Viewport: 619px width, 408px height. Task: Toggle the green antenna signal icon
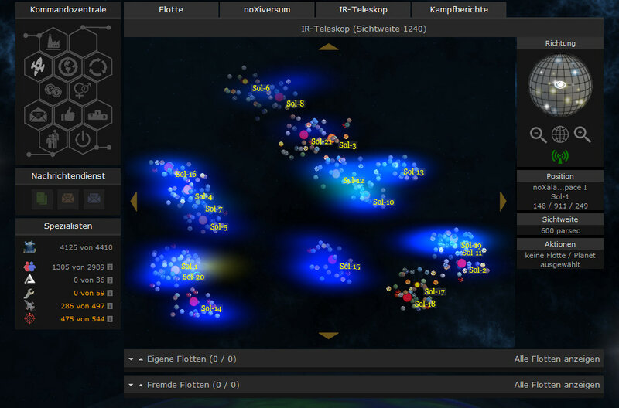pyautogui.click(x=559, y=157)
